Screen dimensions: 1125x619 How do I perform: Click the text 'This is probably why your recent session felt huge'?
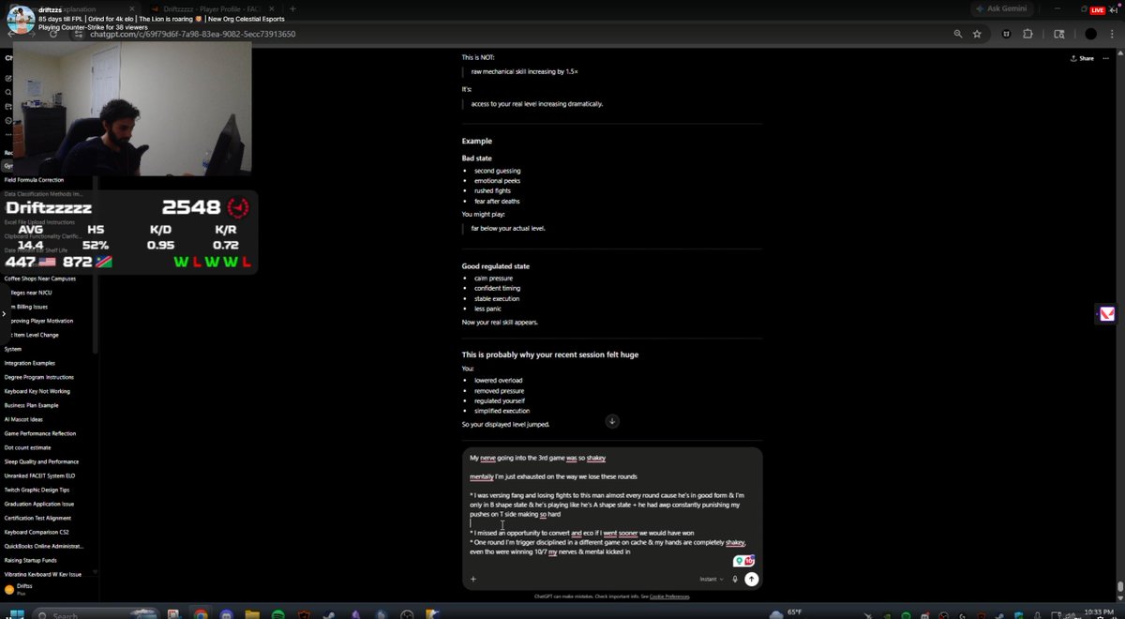[550, 355]
